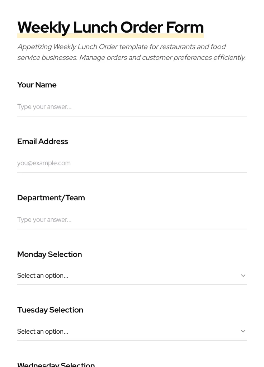Click "Select an option..." under Monday Selection
This screenshot has height=367, width=264.
[43, 276]
